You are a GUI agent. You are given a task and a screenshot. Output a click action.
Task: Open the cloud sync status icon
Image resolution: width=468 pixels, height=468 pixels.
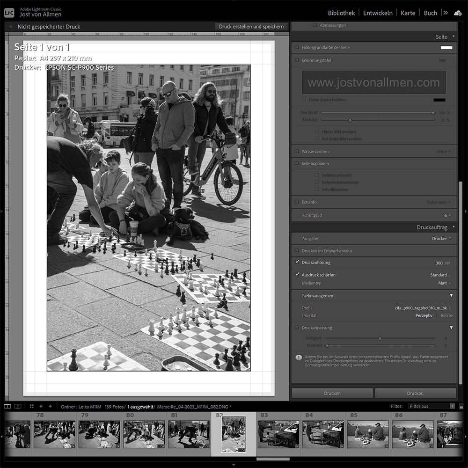tap(458, 13)
